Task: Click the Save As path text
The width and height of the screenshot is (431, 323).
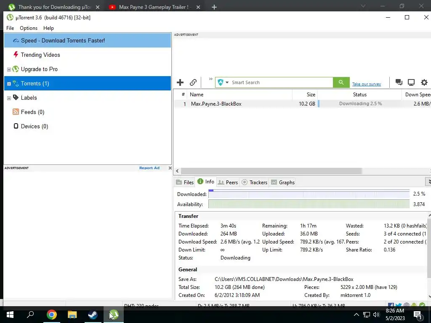Action: click(284, 279)
